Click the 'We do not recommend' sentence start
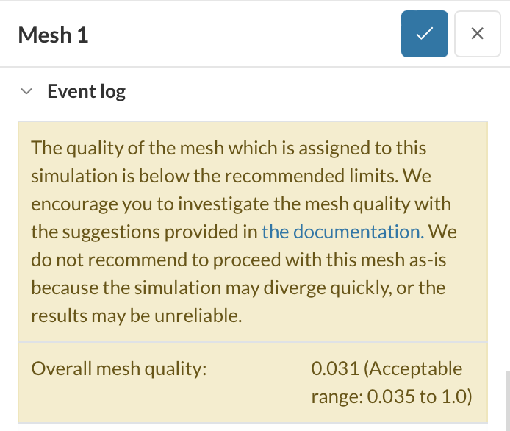Screen dimensions: 510x431 tap(443, 232)
